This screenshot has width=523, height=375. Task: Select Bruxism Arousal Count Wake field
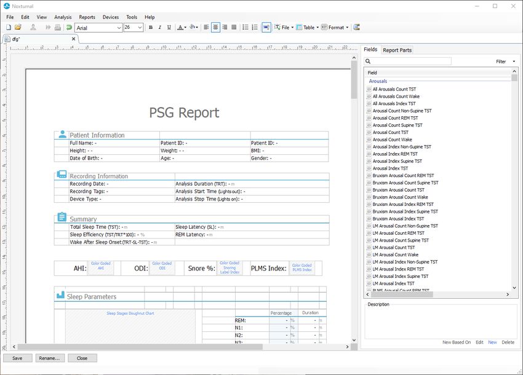point(400,197)
